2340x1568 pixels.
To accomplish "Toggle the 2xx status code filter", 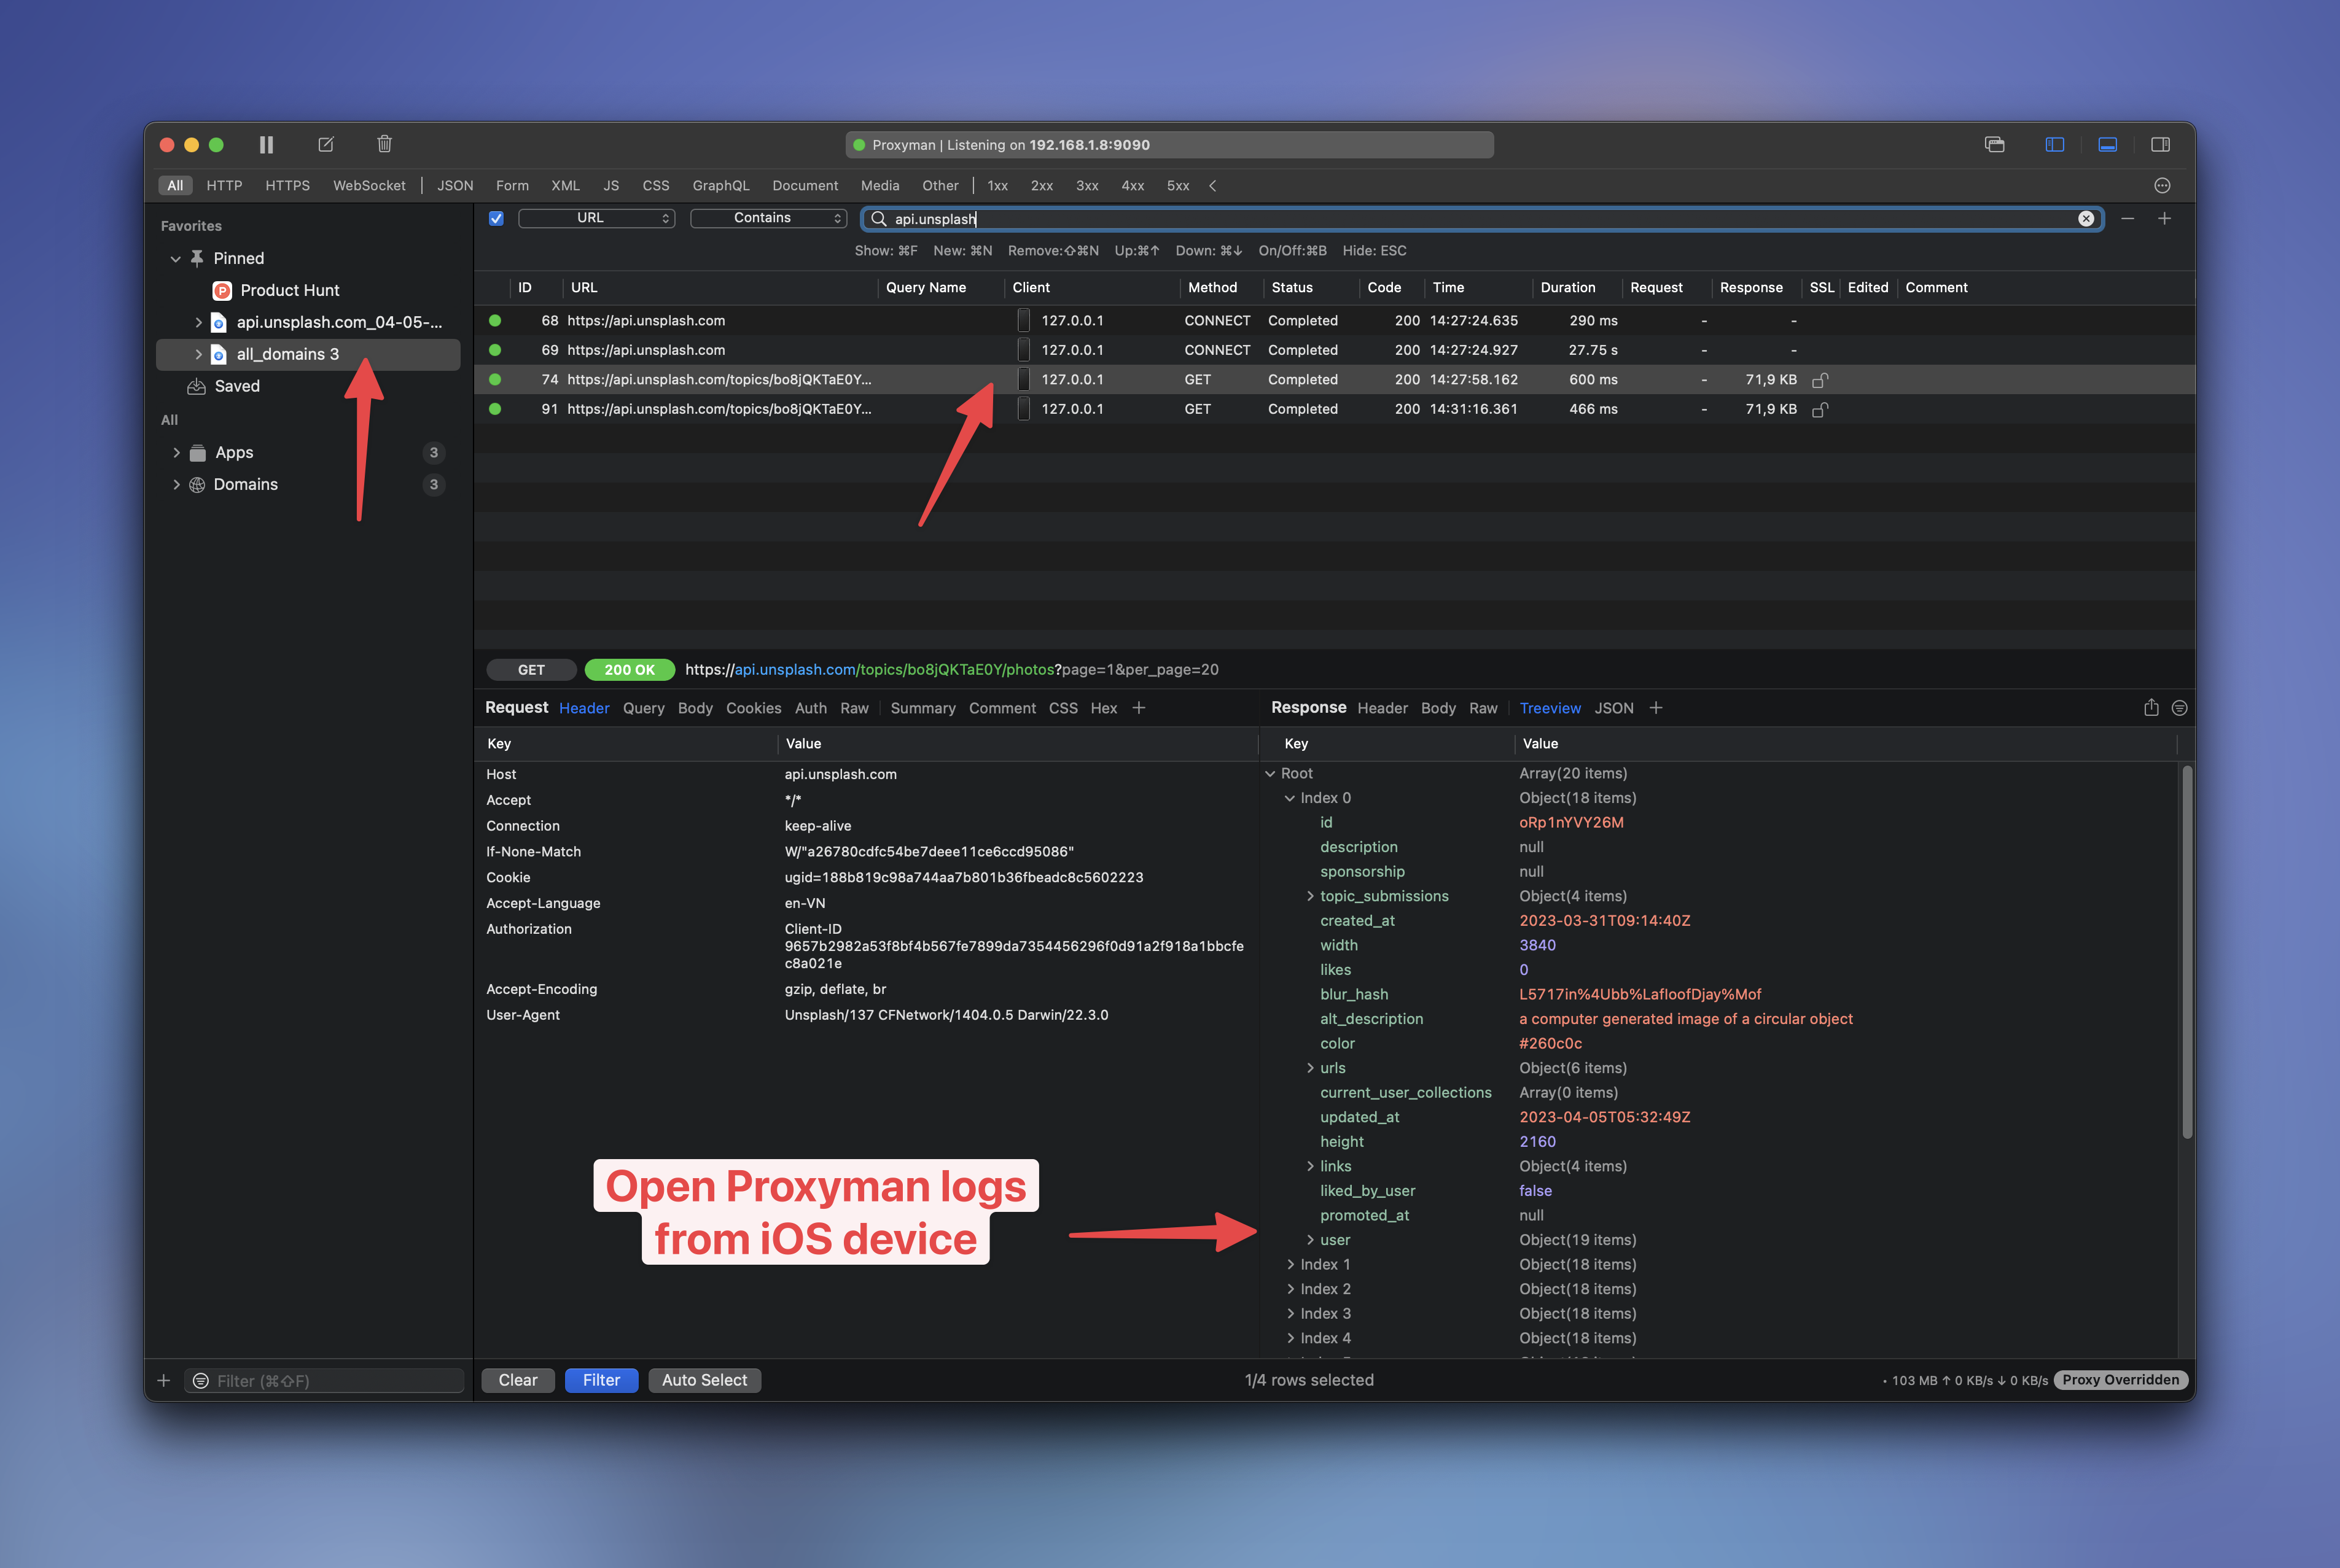I will pyautogui.click(x=1042, y=186).
